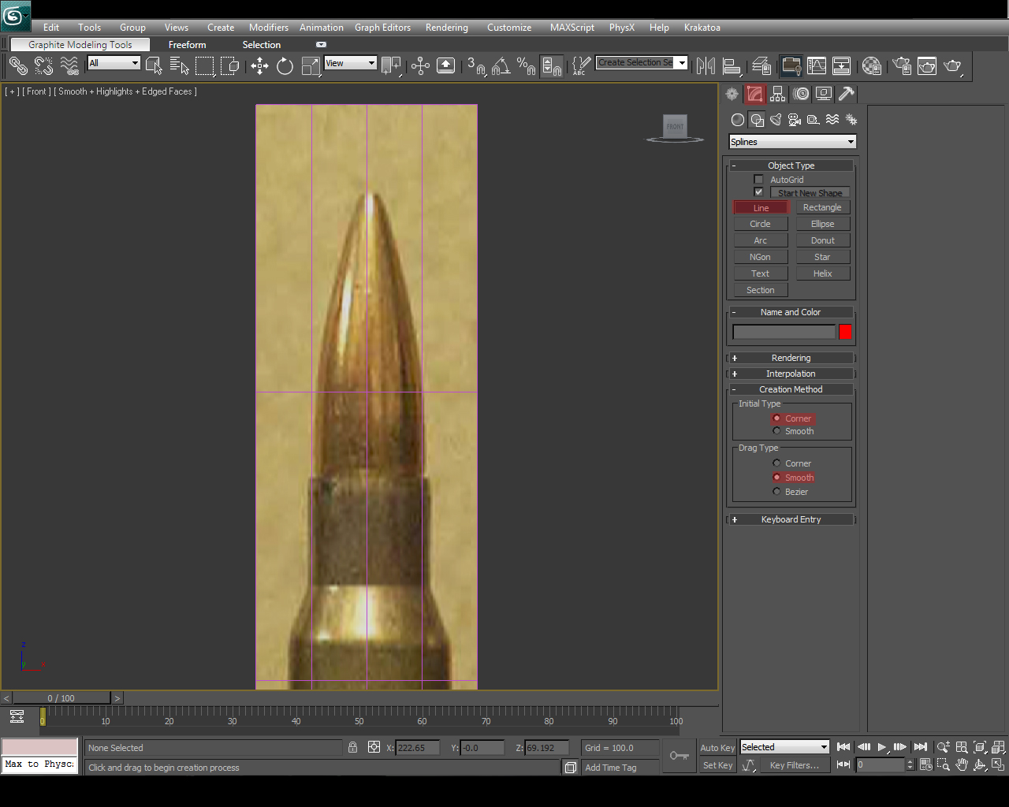The image size is (1009, 807).
Task: Activate the Rectangle shape button
Action: click(x=823, y=206)
